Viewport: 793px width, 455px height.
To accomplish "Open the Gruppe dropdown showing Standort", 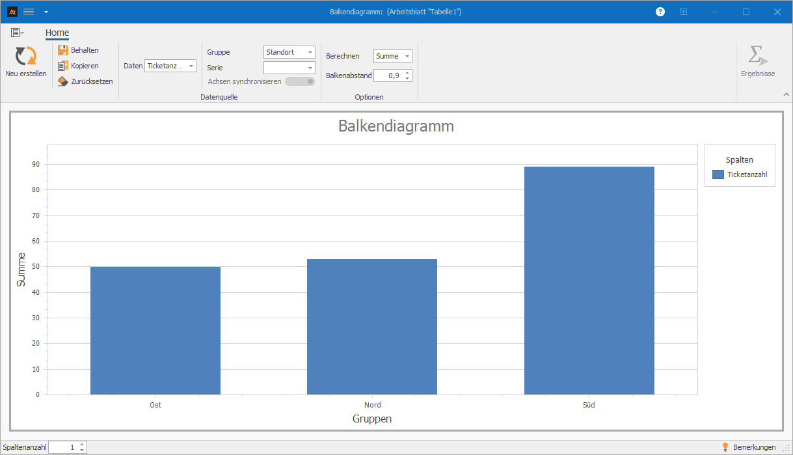I will pos(310,52).
